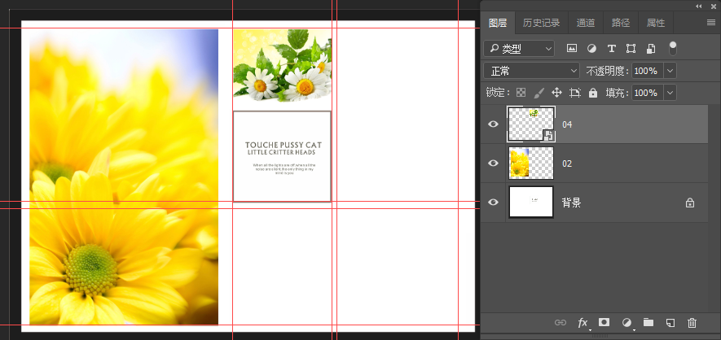Select layer 04 thumbnail
This screenshot has height=340, width=721.
(531, 124)
